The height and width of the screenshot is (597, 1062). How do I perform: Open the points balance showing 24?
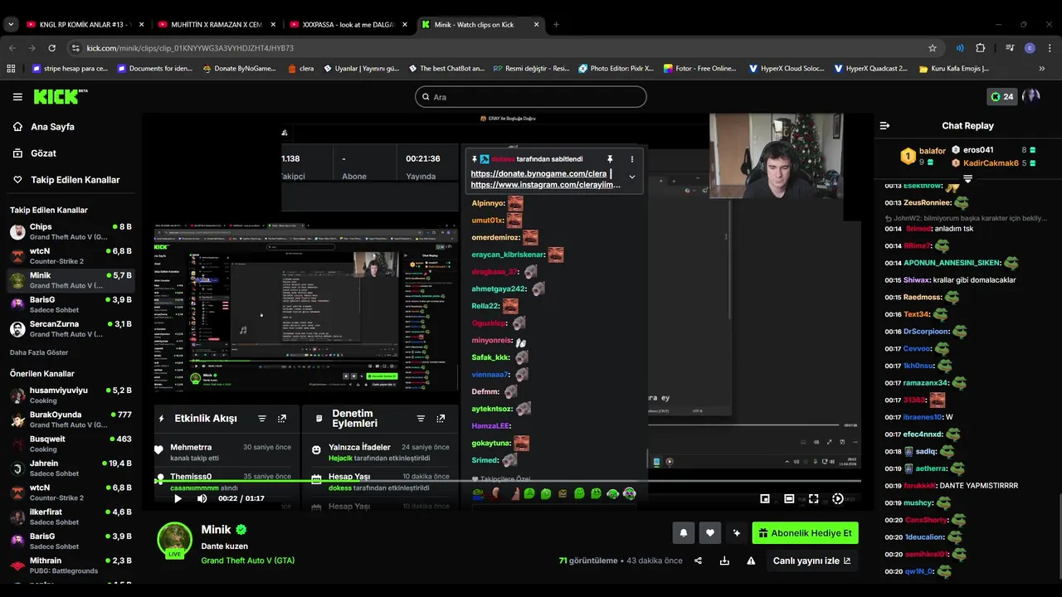(x=1002, y=97)
